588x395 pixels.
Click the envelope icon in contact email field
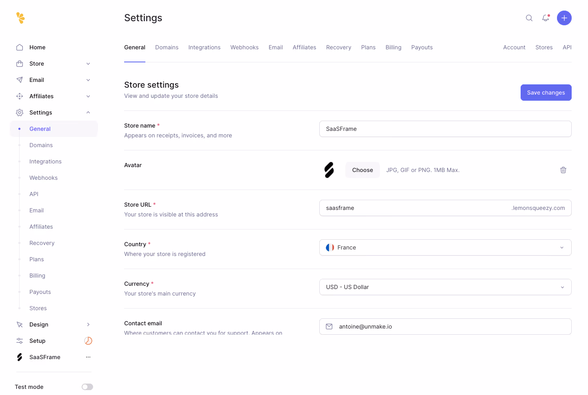click(x=329, y=327)
